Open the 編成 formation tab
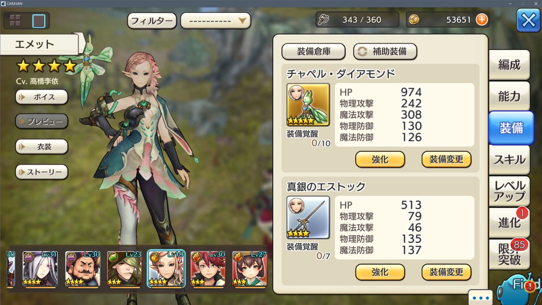Screen dimensions: 542x305 [x=509, y=65]
